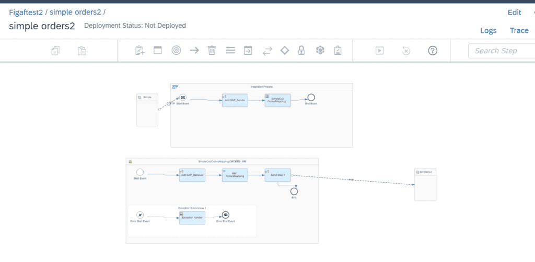Select the Add SAP_Sender step

235,100
